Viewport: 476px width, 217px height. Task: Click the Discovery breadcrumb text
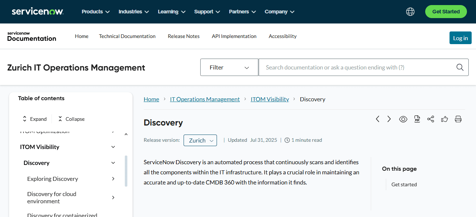312,99
